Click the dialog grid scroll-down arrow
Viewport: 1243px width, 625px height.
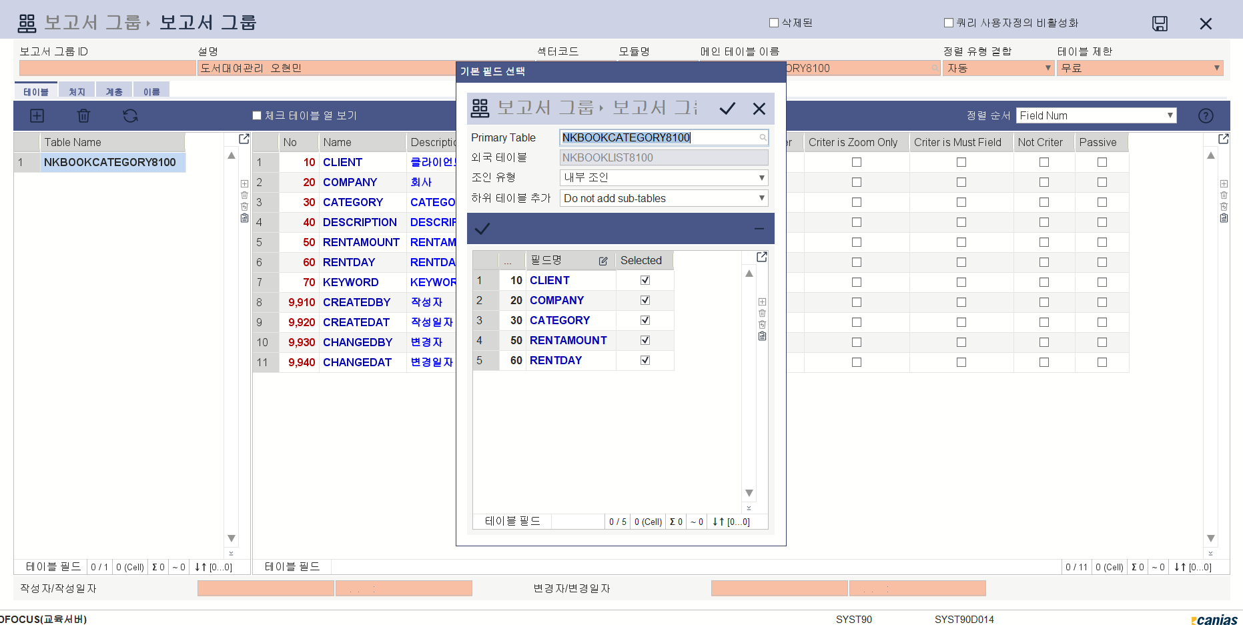749,493
